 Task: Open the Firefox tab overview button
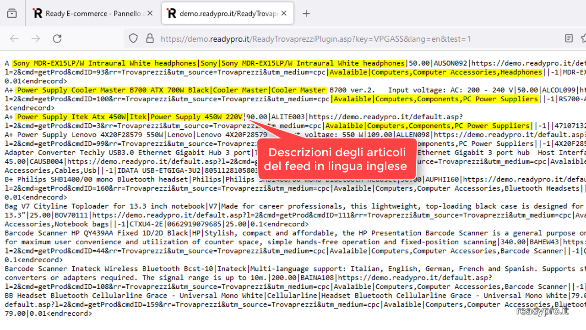[12, 13]
